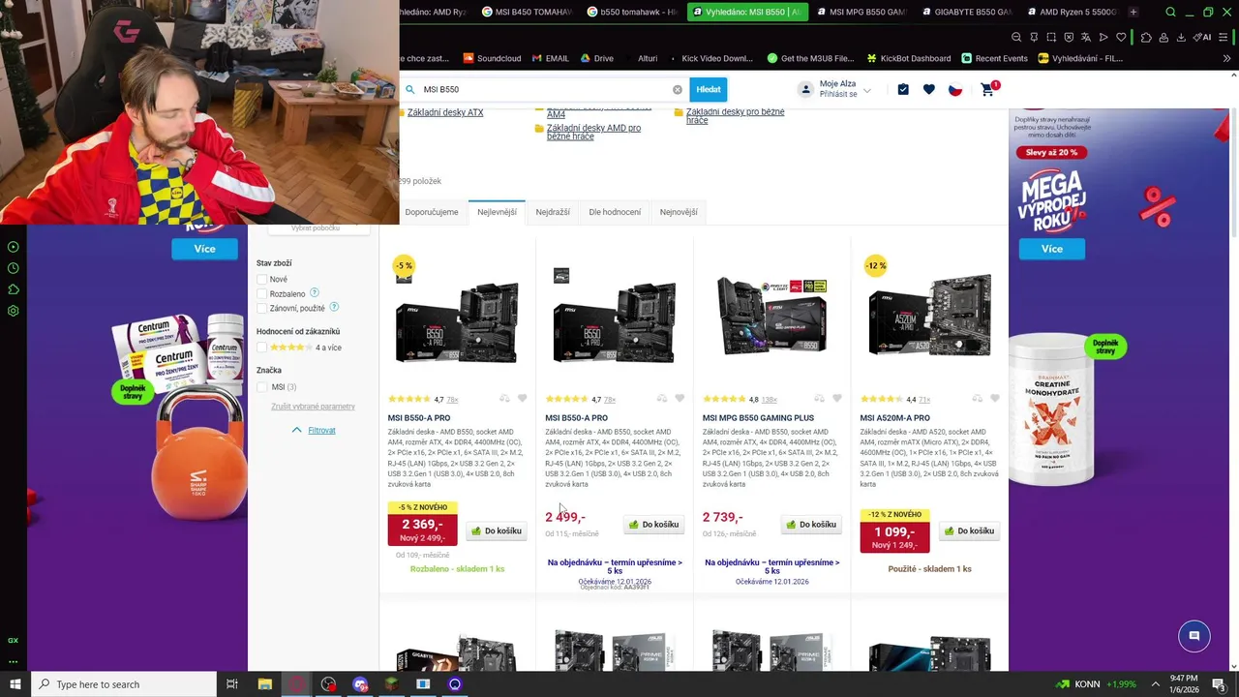Open browser downloads icon

tap(1181, 37)
